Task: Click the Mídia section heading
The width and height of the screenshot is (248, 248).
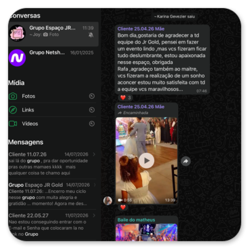Action: [16, 83]
